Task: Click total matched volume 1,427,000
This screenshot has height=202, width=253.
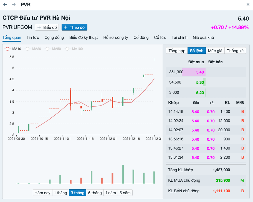Action: tap(221, 170)
